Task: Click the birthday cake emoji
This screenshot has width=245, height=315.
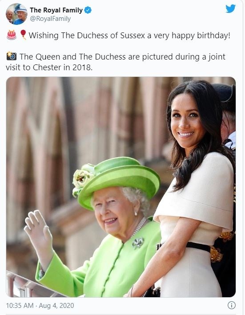Action: click(x=12, y=35)
